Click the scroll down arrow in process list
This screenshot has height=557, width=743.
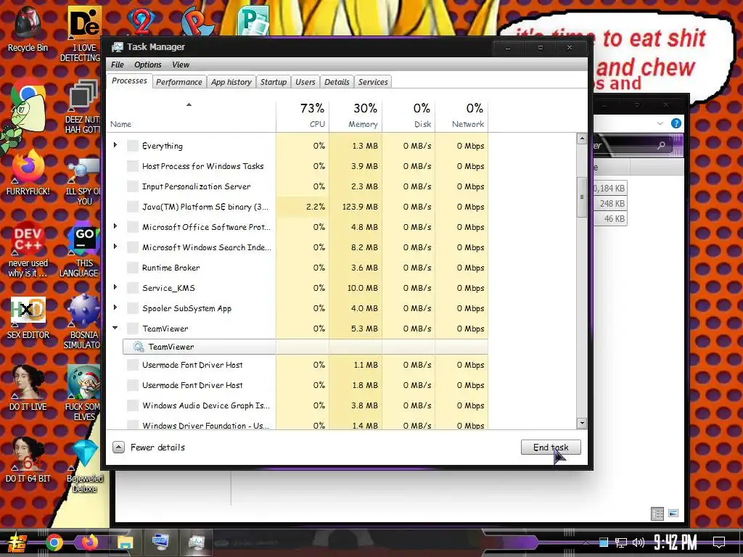pos(582,423)
